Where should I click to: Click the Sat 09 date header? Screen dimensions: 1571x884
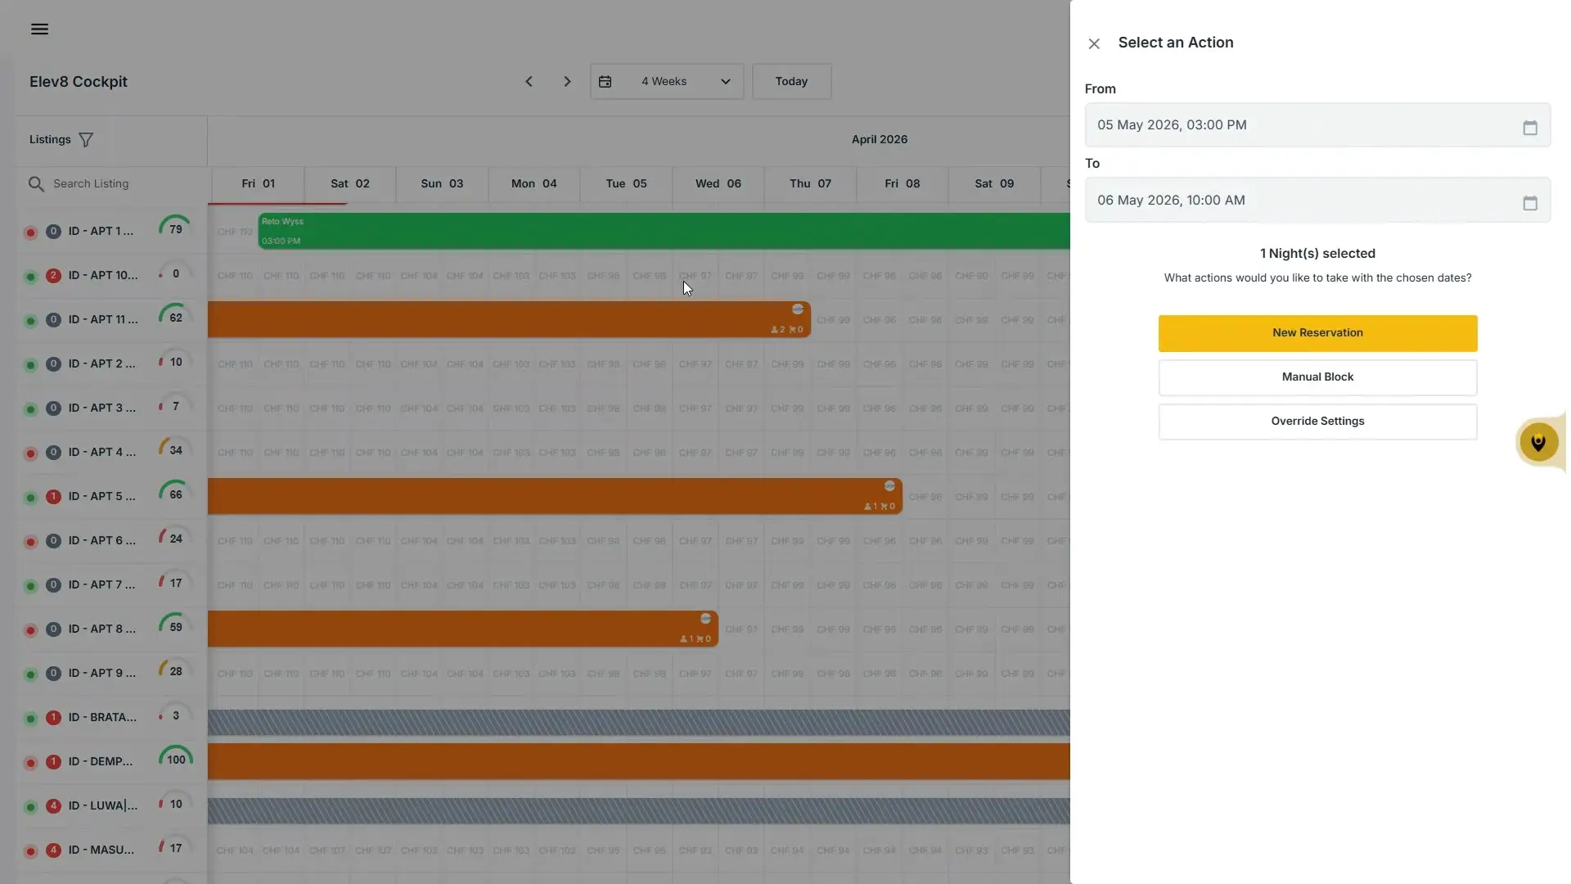point(994,184)
